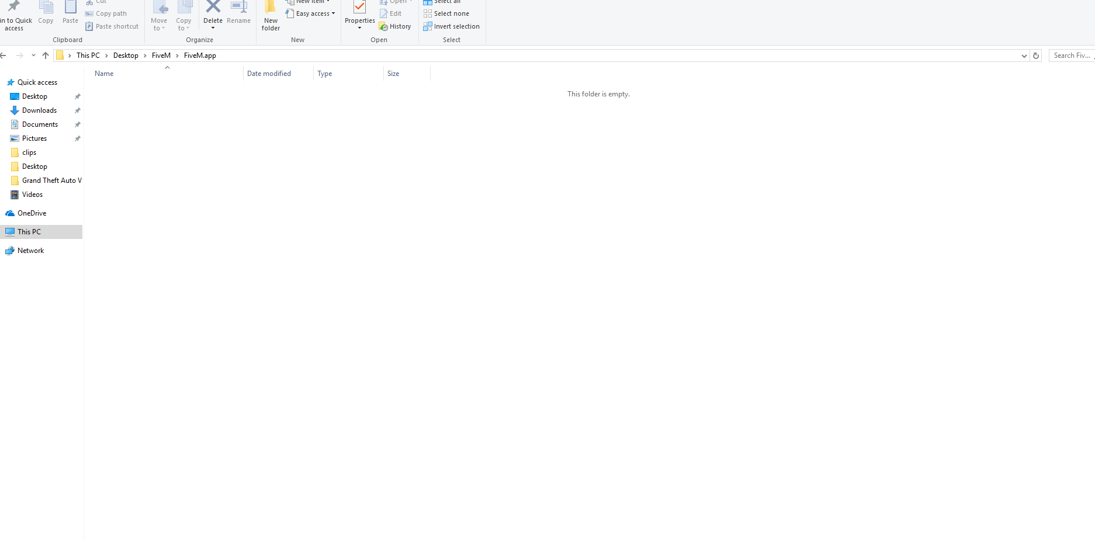
Task: Click the pin icon next to Downloads
Action: [77, 110]
